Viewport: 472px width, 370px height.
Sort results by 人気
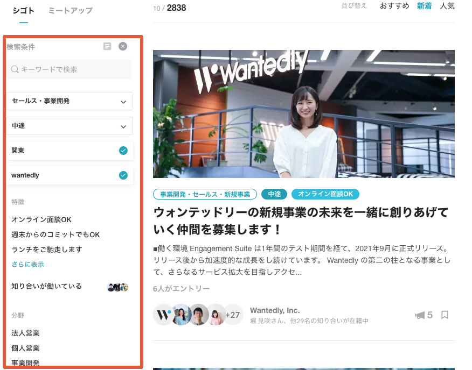click(x=447, y=6)
